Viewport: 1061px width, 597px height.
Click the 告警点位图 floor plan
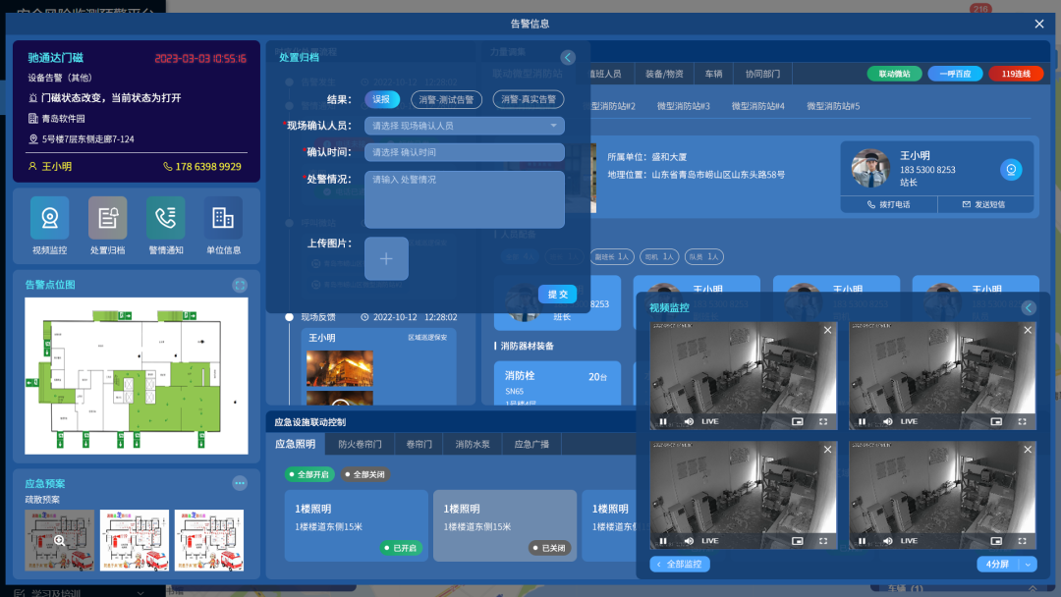pos(137,376)
